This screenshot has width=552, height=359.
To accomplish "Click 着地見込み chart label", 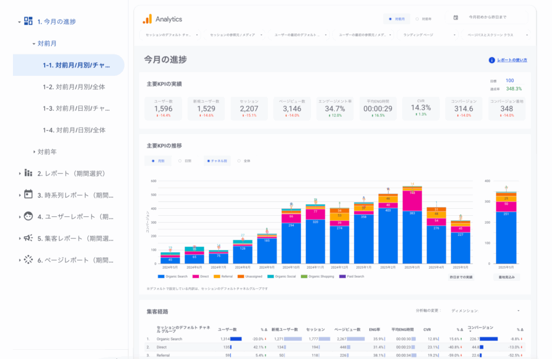I will coord(507,277).
